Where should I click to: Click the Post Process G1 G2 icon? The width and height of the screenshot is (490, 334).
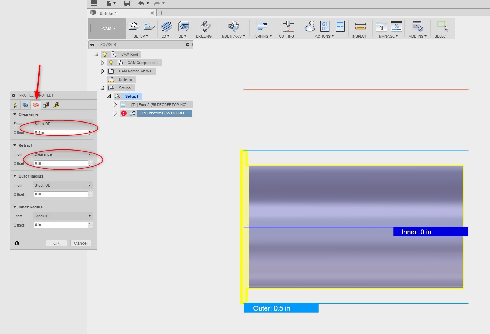click(x=325, y=26)
